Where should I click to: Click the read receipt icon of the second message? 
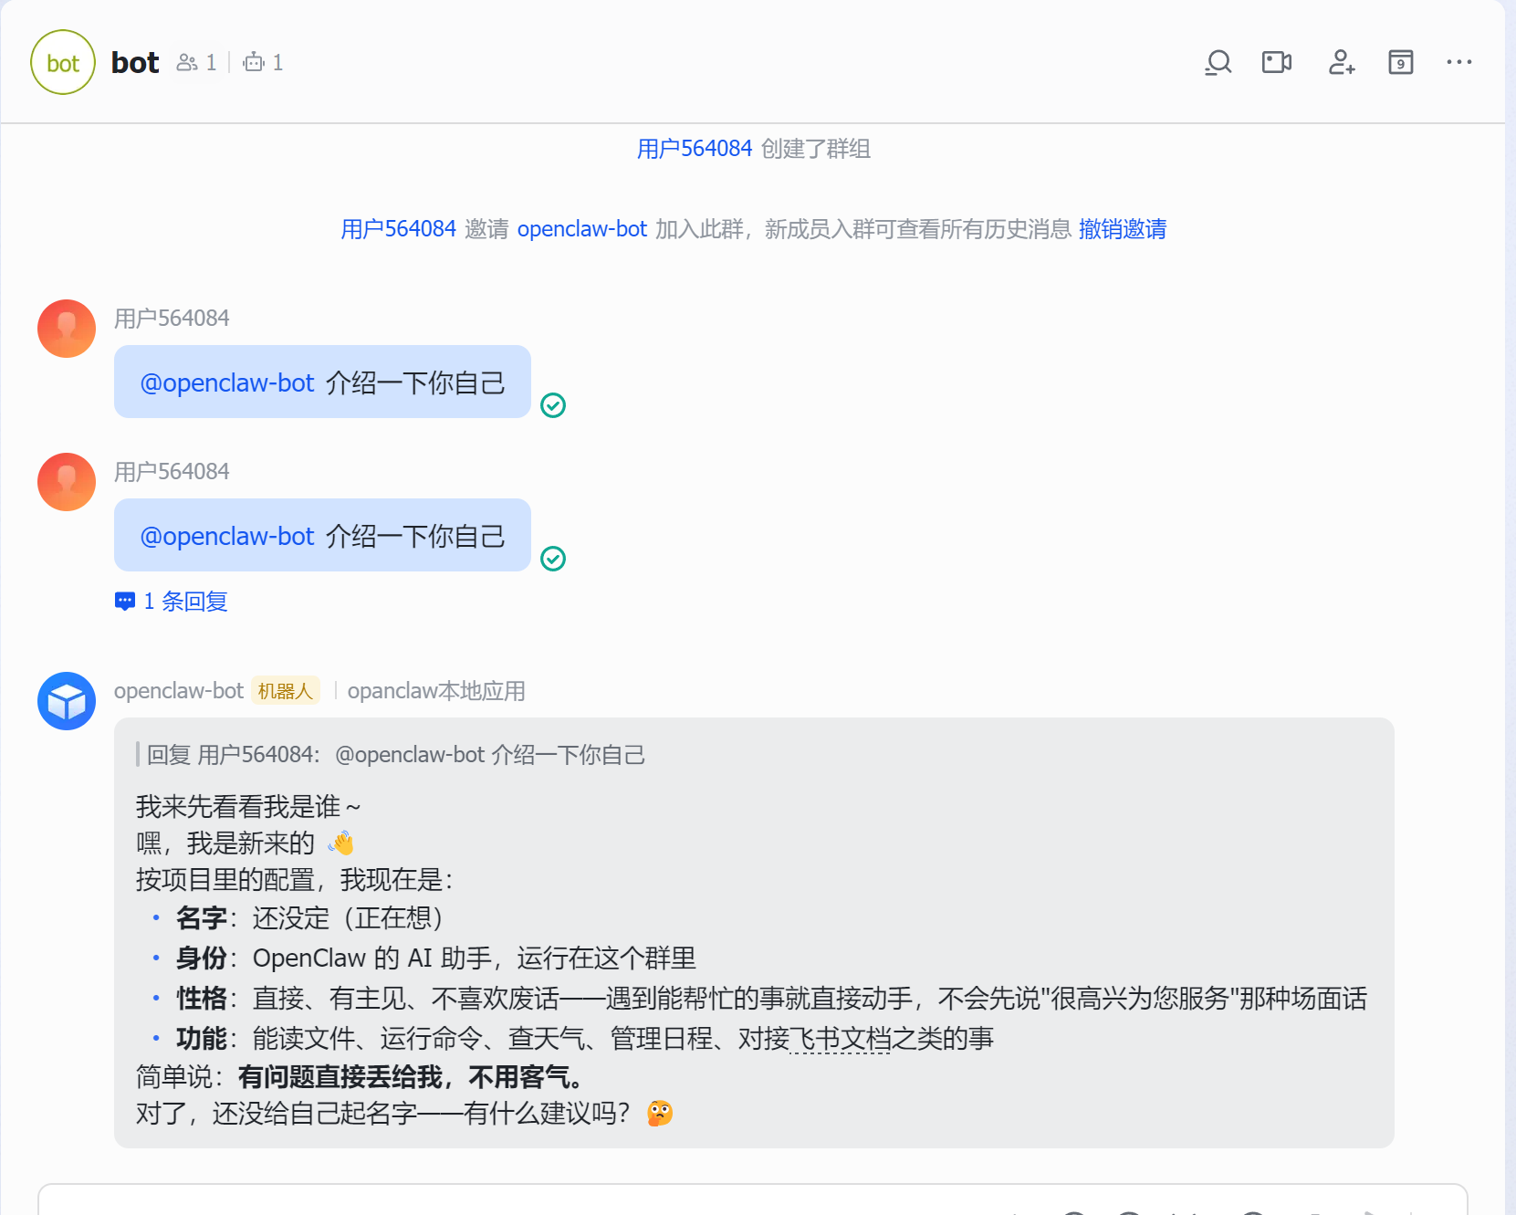(x=553, y=559)
